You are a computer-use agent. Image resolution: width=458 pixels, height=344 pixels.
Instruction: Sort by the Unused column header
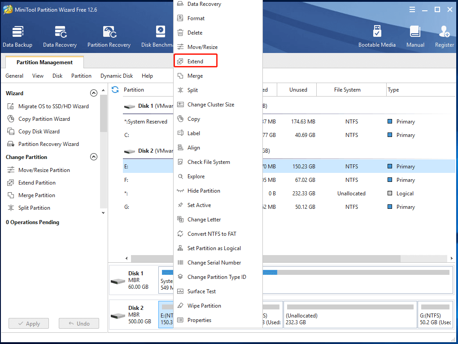point(297,90)
